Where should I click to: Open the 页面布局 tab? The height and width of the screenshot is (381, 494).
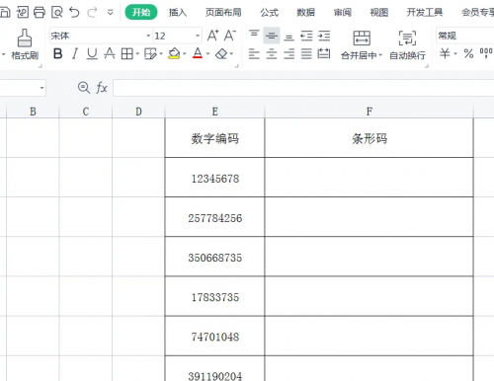(x=223, y=13)
